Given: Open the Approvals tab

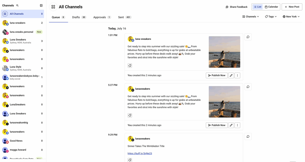Looking at the screenshot, I should tap(102, 17).
